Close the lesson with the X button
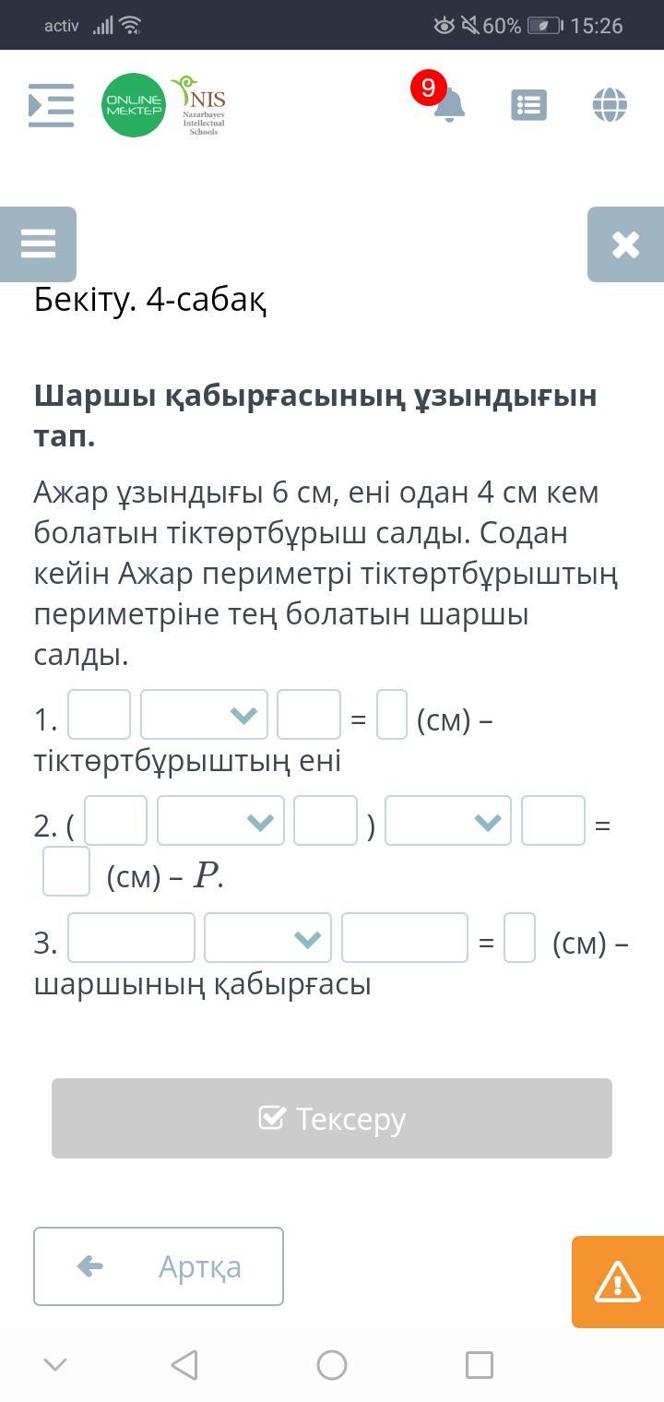This screenshot has width=664, height=1402. [625, 244]
